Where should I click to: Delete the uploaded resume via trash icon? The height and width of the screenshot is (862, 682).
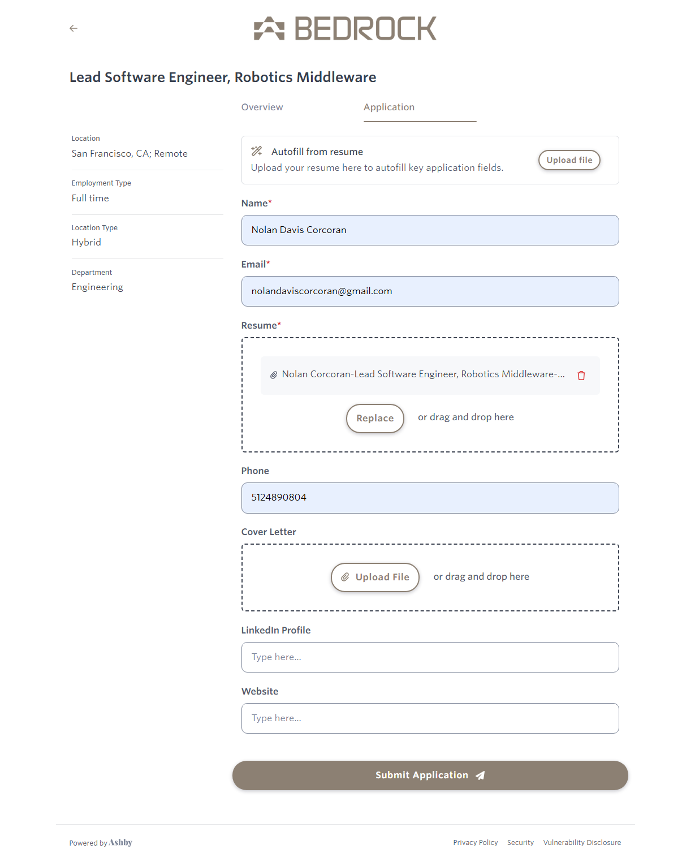(x=581, y=376)
